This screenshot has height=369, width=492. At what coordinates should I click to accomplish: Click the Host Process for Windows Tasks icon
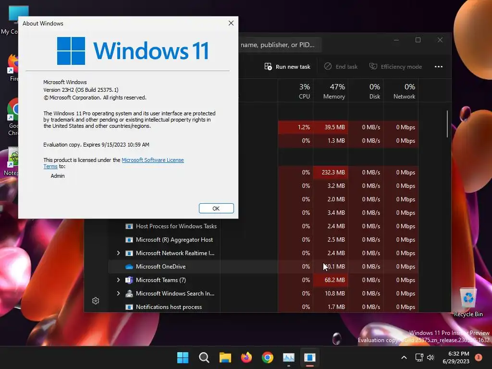(129, 226)
